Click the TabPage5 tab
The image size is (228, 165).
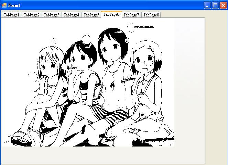coord(91,15)
